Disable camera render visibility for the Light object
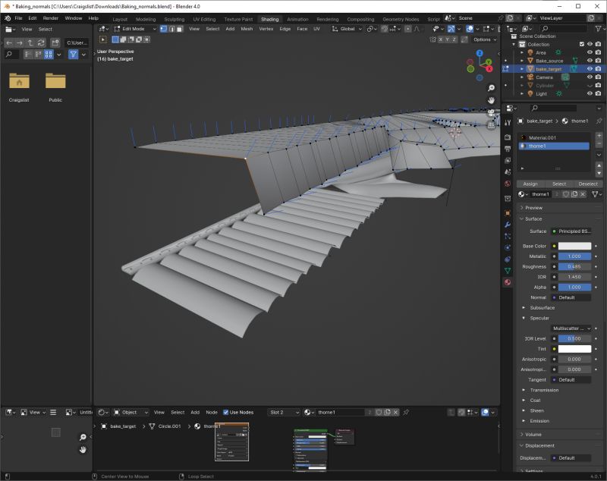 [597, 93]
